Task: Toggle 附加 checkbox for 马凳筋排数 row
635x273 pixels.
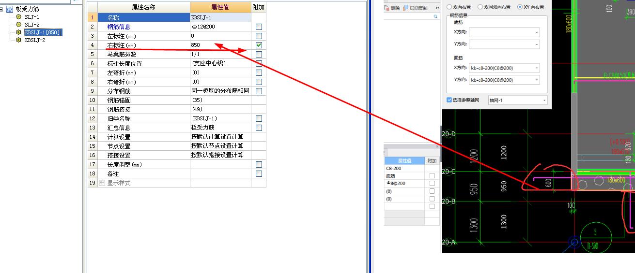Action: click(x=259, y=54)
